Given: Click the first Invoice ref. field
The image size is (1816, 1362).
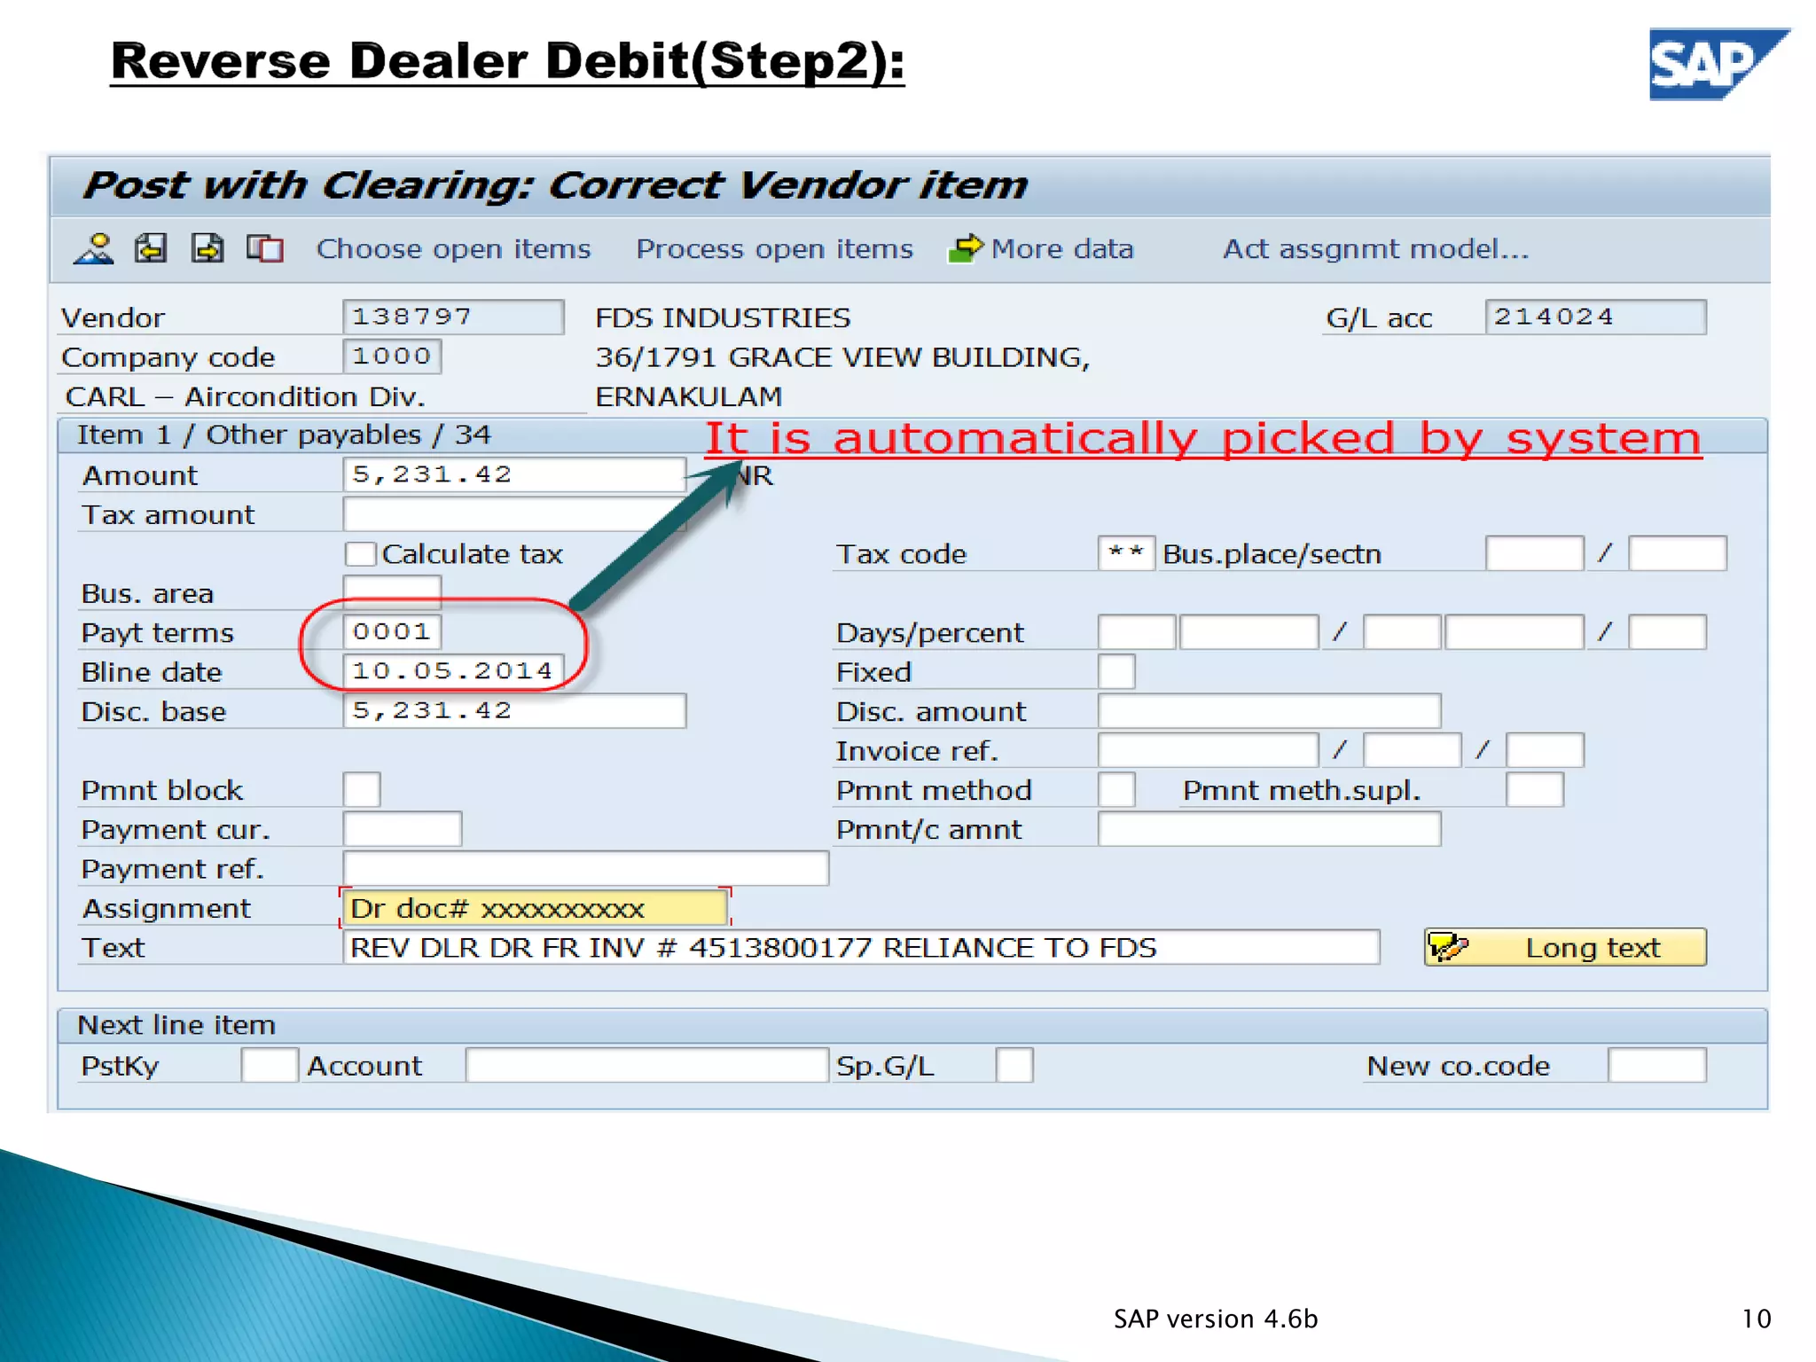Looking at the screenshot, I should pyautogui.click(x=1209, y=750).
